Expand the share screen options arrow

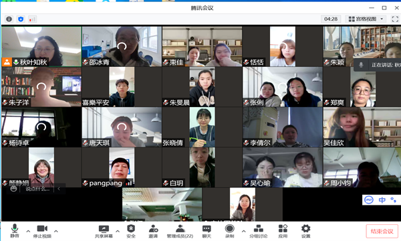point(118,231)
